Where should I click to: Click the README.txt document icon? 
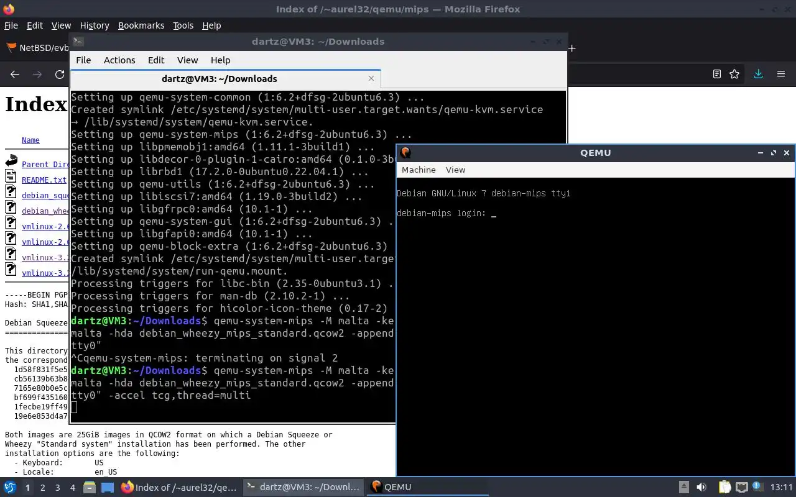[x=11, y=177]
